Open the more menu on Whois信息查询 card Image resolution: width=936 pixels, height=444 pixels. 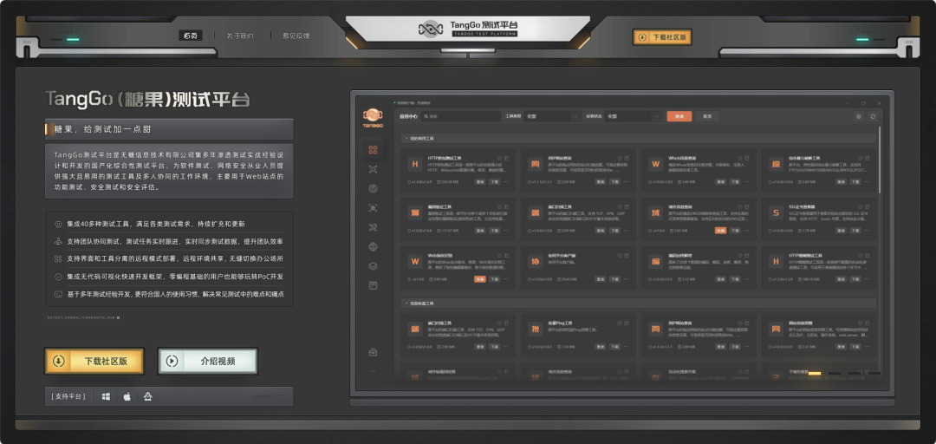[747, 181]
